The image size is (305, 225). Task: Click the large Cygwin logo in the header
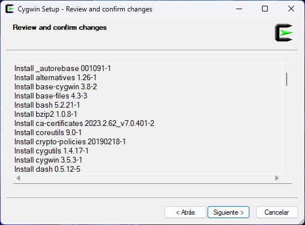click(284, 33)
